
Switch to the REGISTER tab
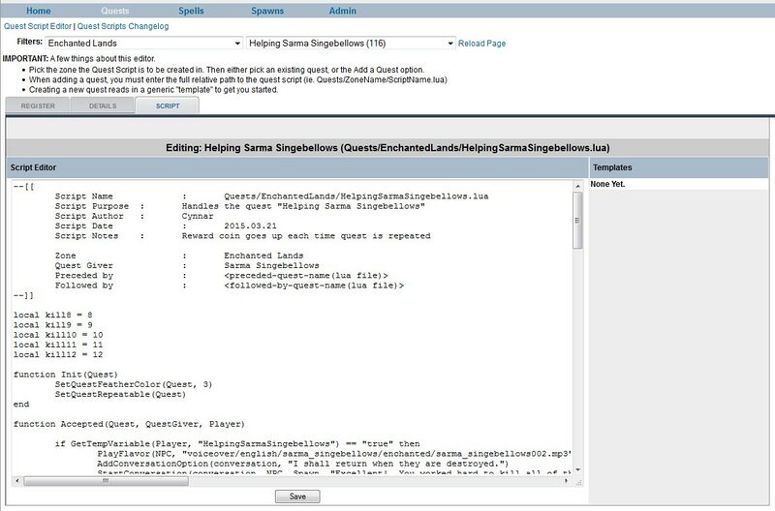[x=38, y=105]
